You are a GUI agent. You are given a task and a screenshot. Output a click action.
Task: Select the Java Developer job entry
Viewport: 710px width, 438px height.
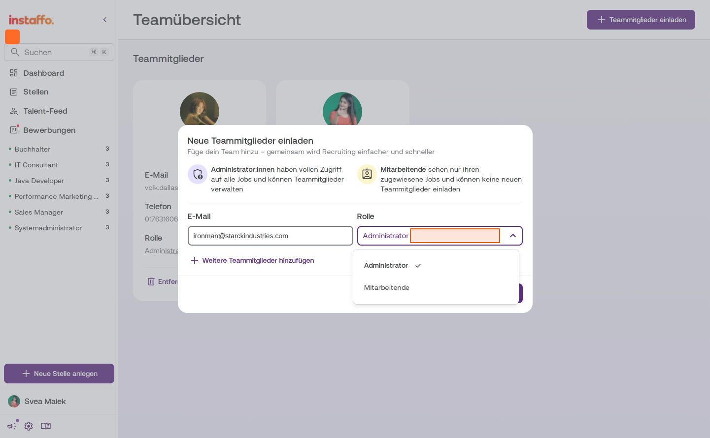pos(59,181)
